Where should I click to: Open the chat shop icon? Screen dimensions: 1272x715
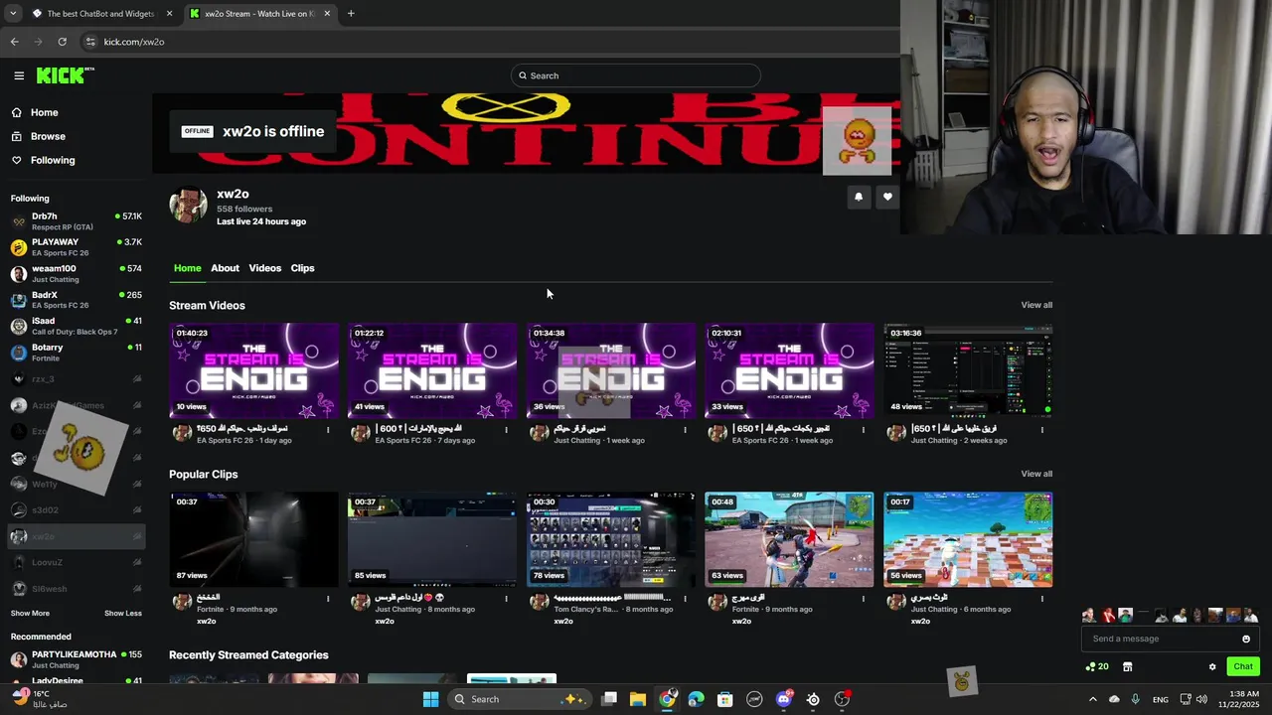tap(1128, 666)
